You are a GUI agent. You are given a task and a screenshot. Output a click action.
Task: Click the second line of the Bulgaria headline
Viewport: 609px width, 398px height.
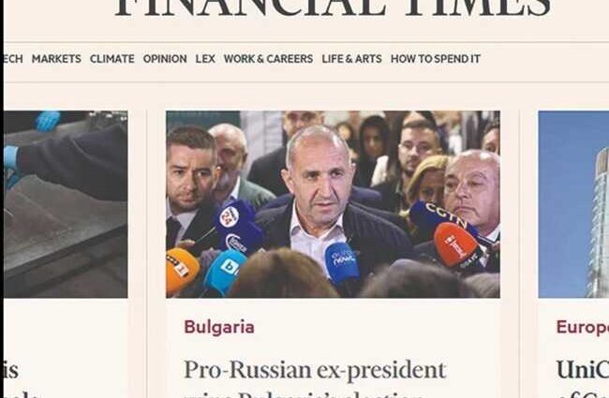click(x=303, y=394)
